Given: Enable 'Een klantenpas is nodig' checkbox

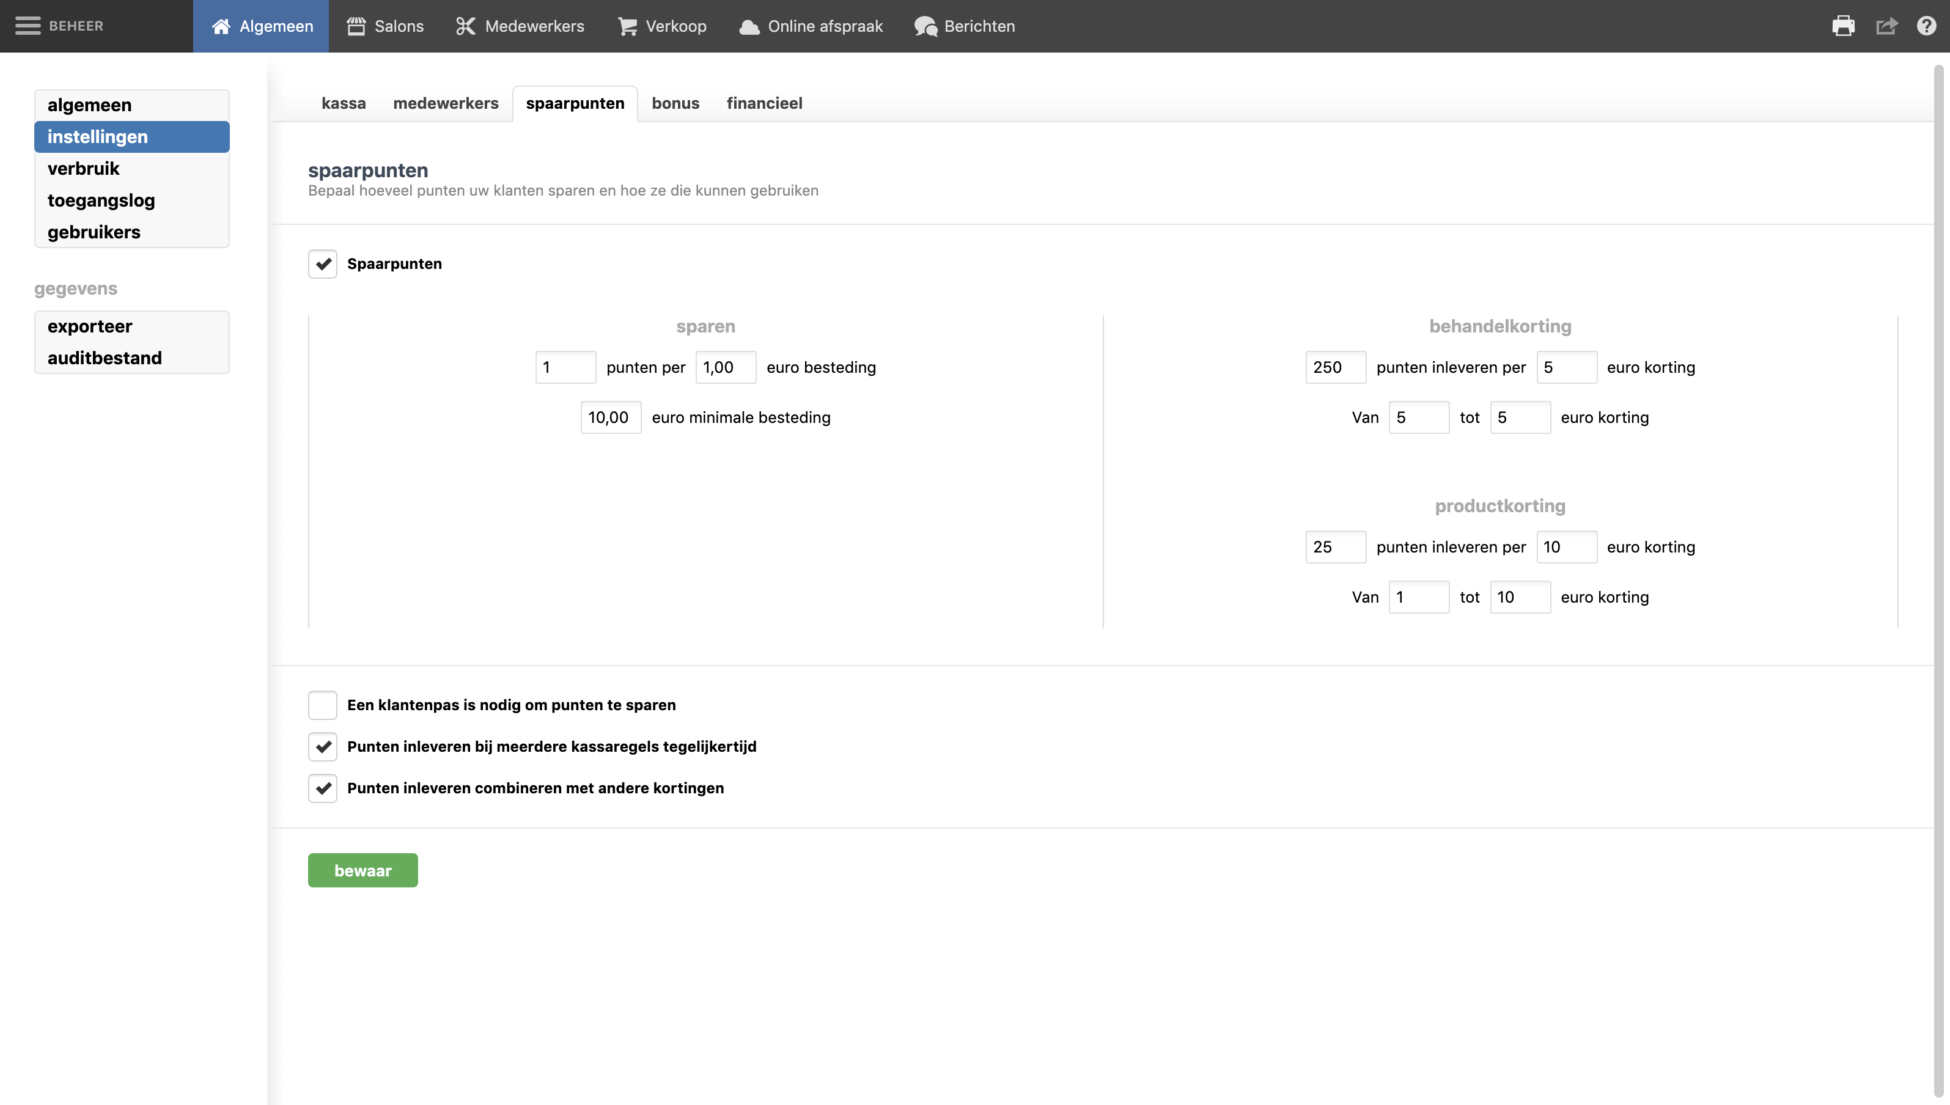Looking at the screenshot, I should 323,705.
